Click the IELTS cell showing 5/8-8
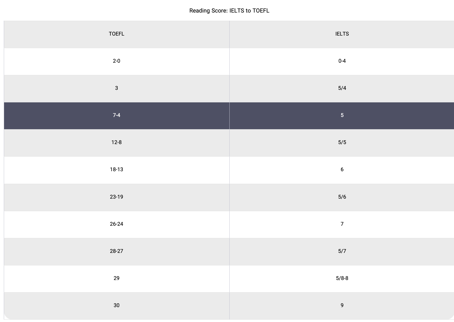The height and width of the screenshot is (322, 454). coord(342,278)
